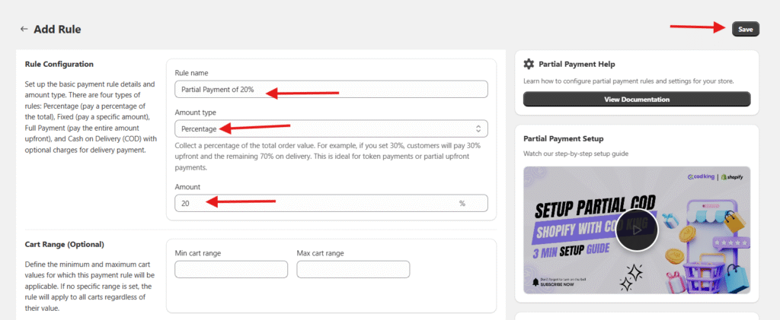
Task: Expand the Amount type chevron arrows
Action: pyautogui.click(x=478, y=128)
